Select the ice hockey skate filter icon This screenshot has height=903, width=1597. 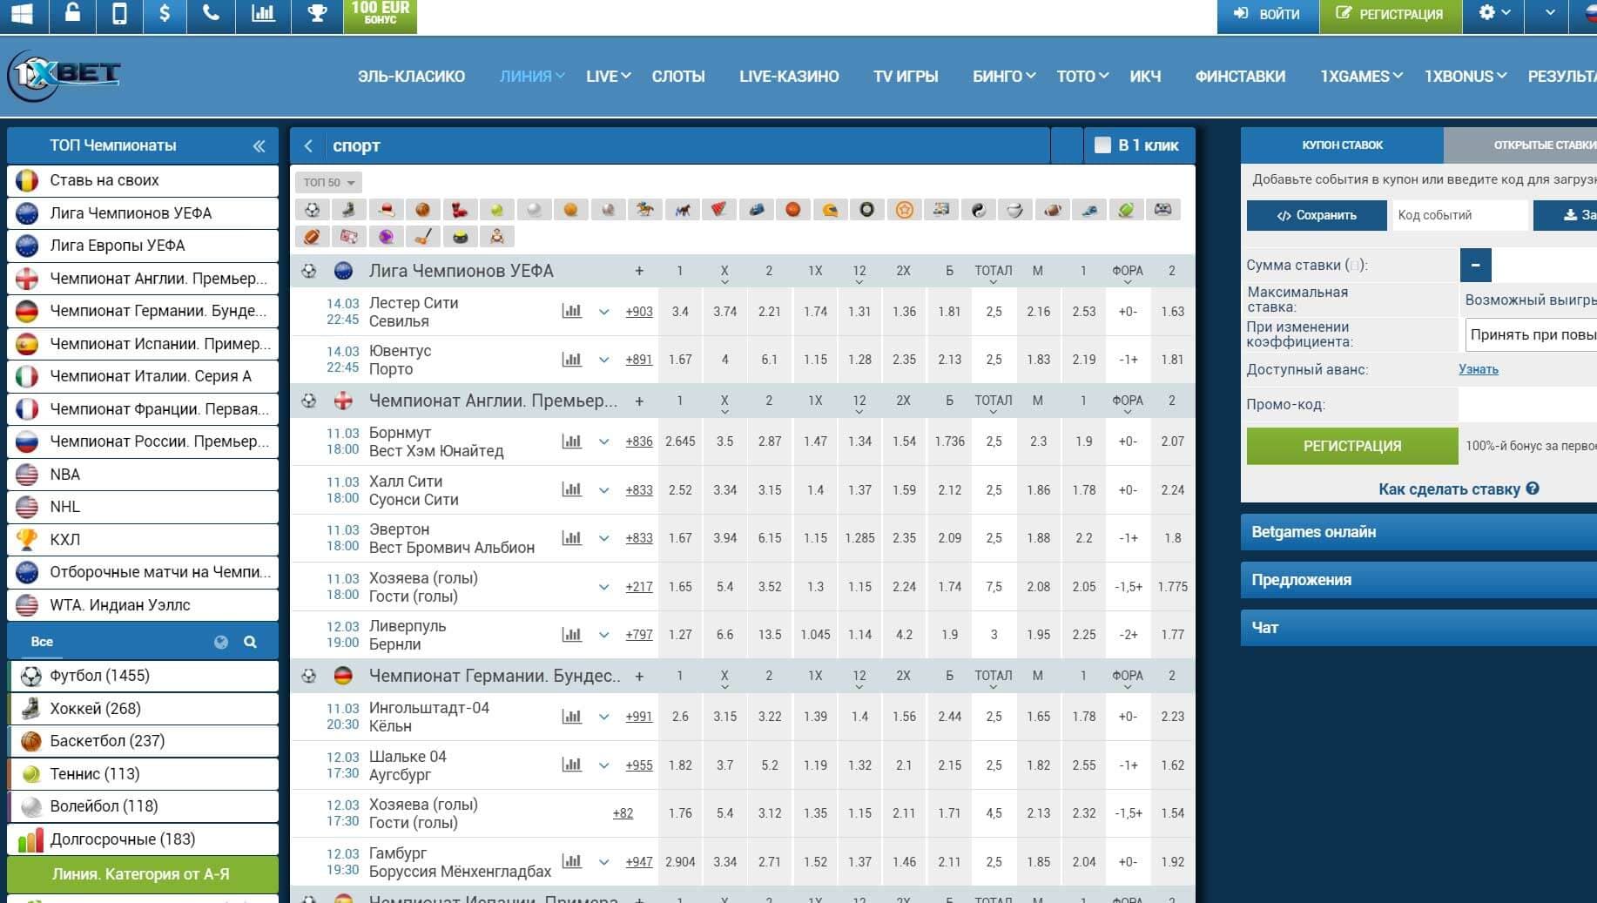[348, 210]
